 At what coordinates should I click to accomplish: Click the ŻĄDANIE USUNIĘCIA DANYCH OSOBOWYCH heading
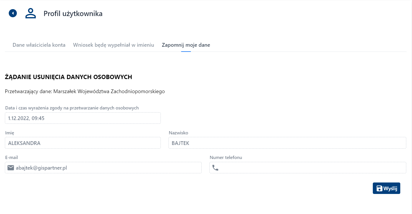(x=68, y=77)
